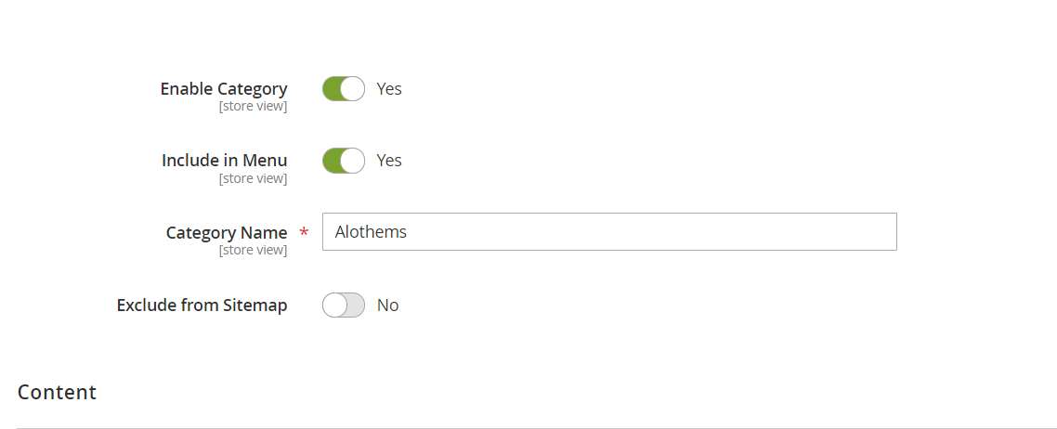Click store view scope under Category Name

tap(253, 251)
